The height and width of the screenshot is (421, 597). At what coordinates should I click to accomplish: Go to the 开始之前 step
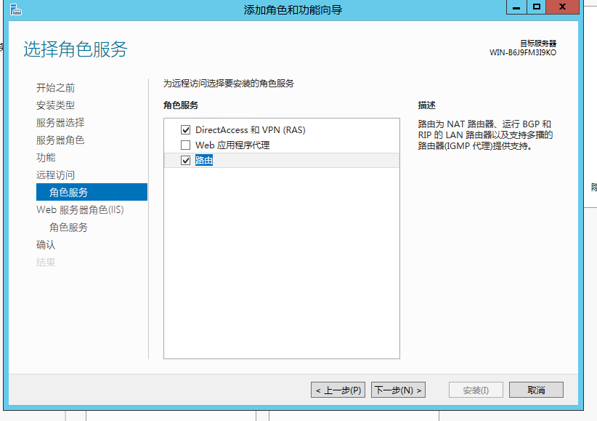coord(55,88)
